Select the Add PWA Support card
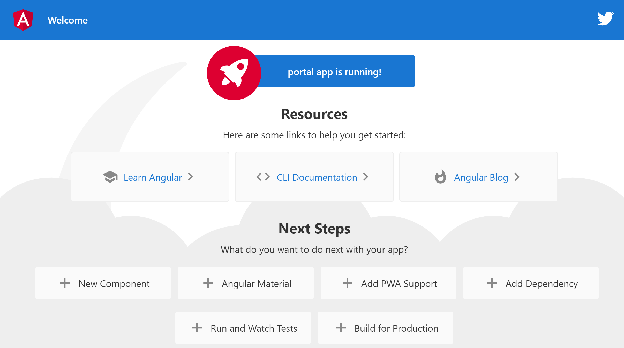The height and width of the screenshot is (348, 624). (x=388, y=283)
